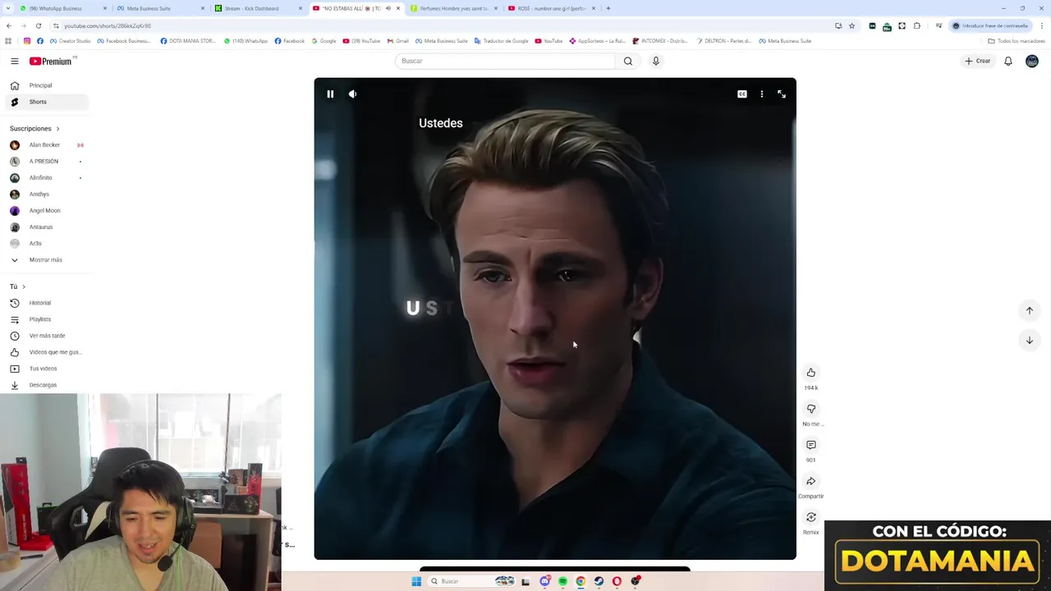Image resolution: width=1051 pixels, height=591 pixels.
Task: Toggle closed captions on the Short
Action: (742, 94)
